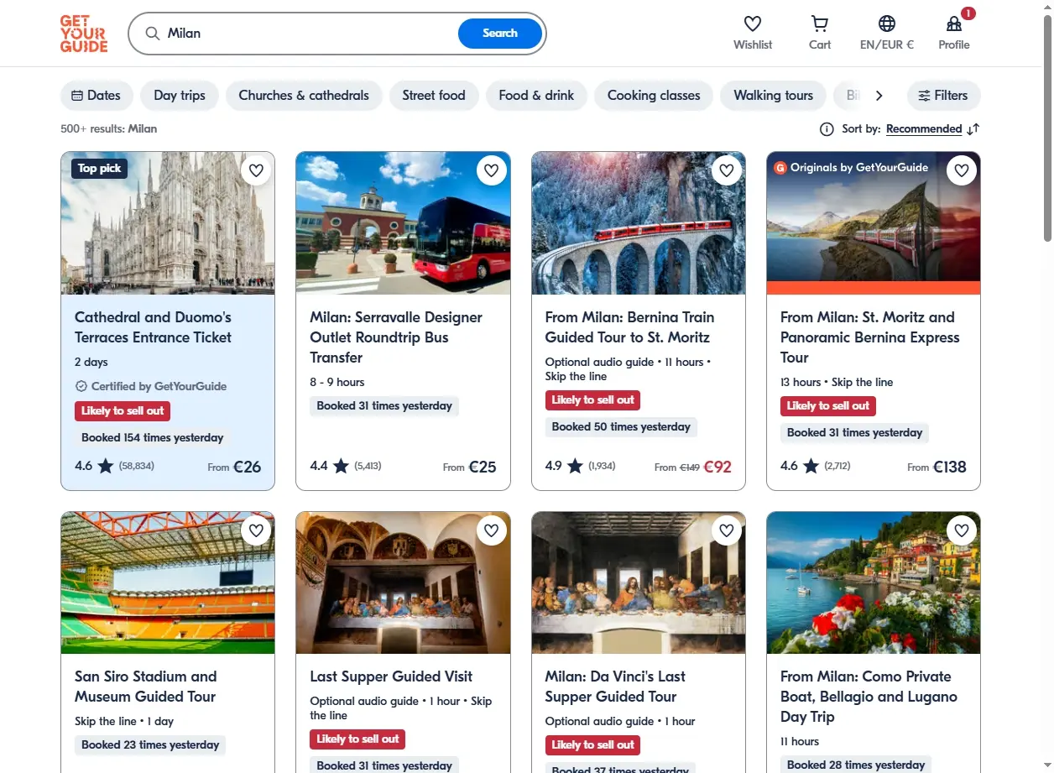The image size is (1054, 773).
Task: Open the snowy viaduct train photo thumbnail
Action: coord(639,223)
